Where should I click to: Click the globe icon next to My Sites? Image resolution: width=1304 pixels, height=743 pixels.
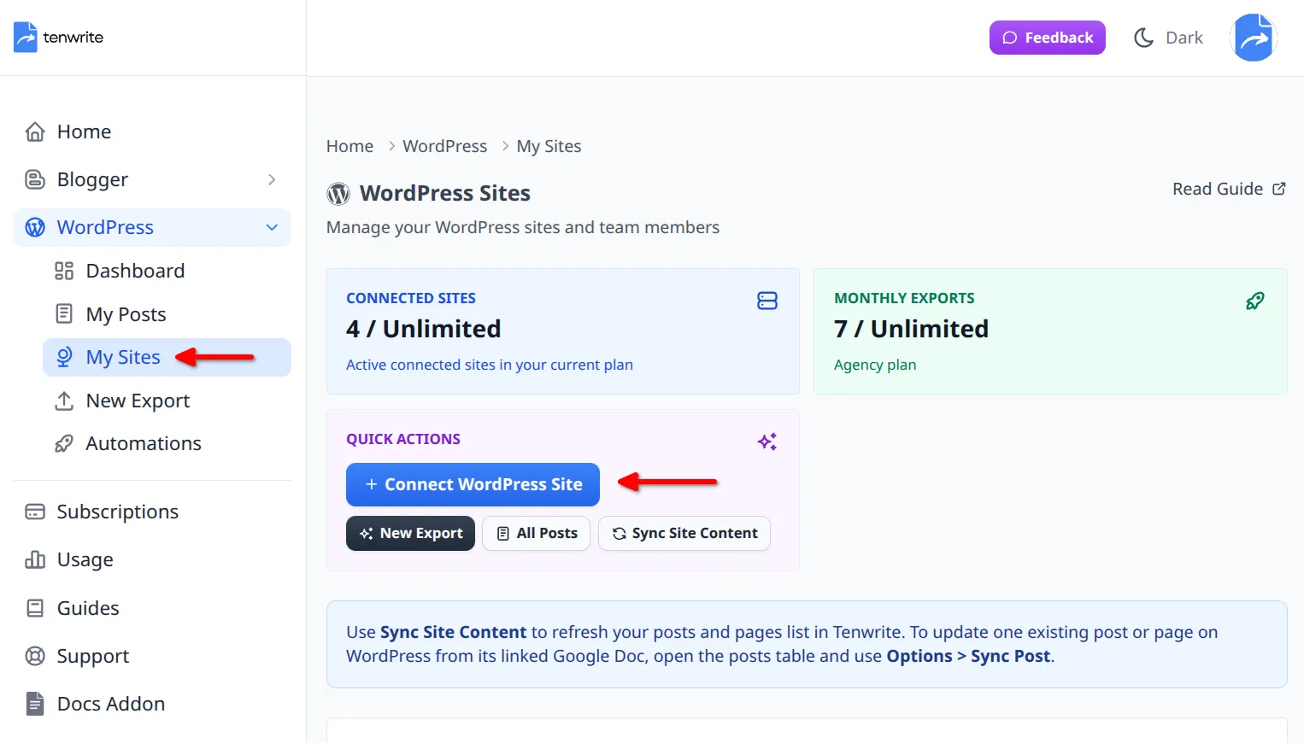64,357
